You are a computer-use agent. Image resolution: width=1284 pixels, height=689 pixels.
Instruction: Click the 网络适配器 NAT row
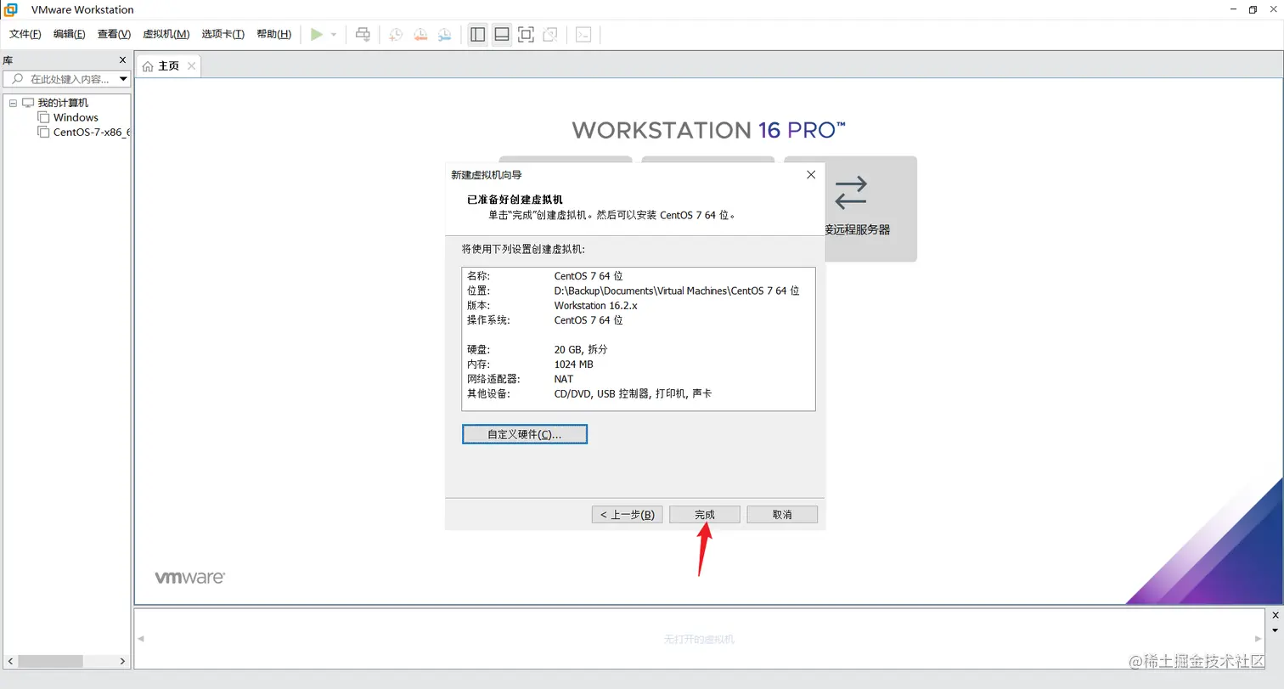[638, 379]
